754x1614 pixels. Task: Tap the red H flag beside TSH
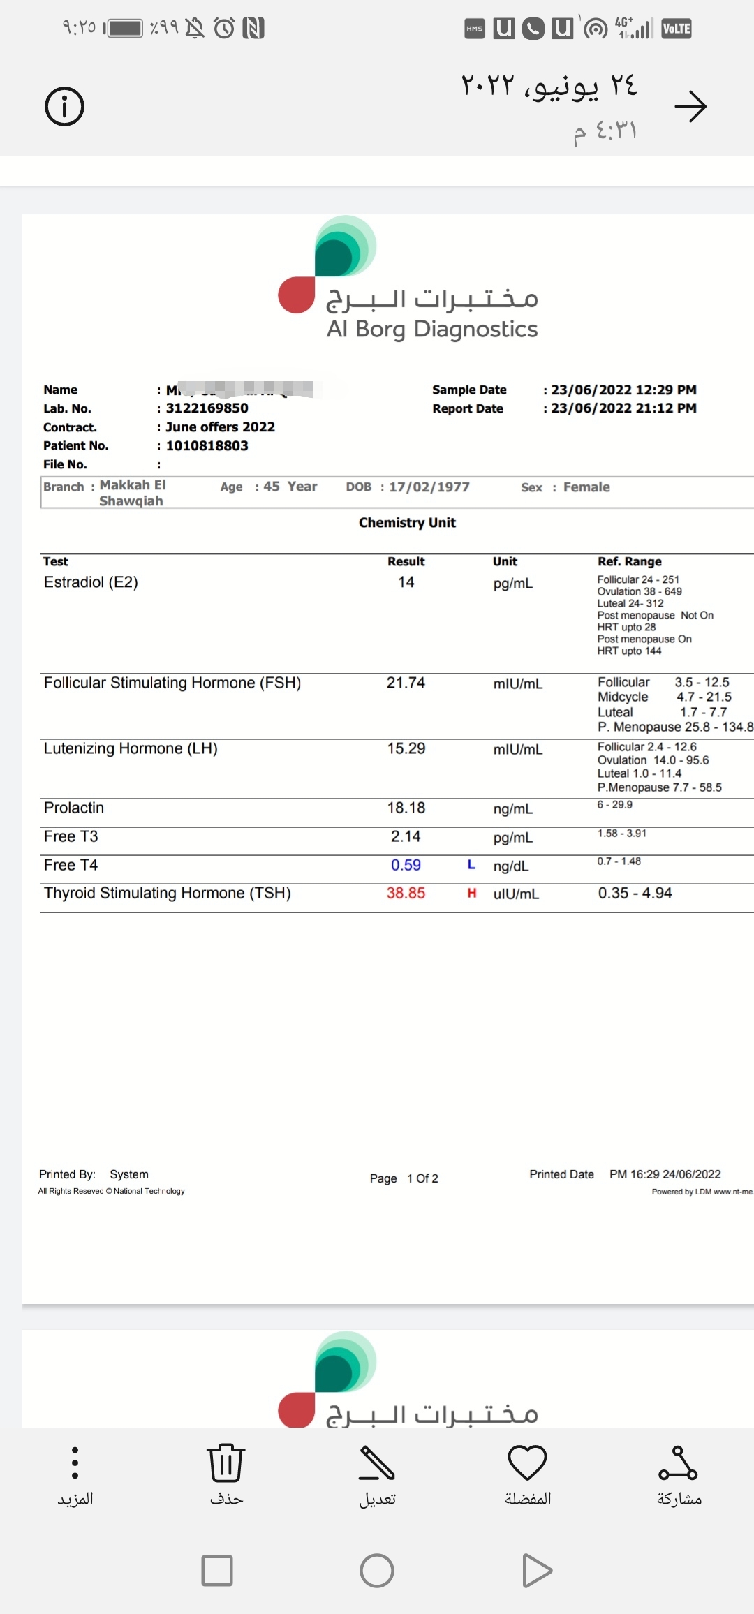coord(472,893)
